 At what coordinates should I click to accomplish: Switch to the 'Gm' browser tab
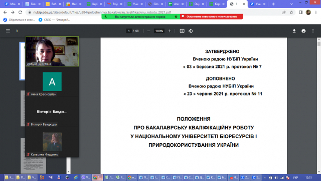(x=155, y=4)
